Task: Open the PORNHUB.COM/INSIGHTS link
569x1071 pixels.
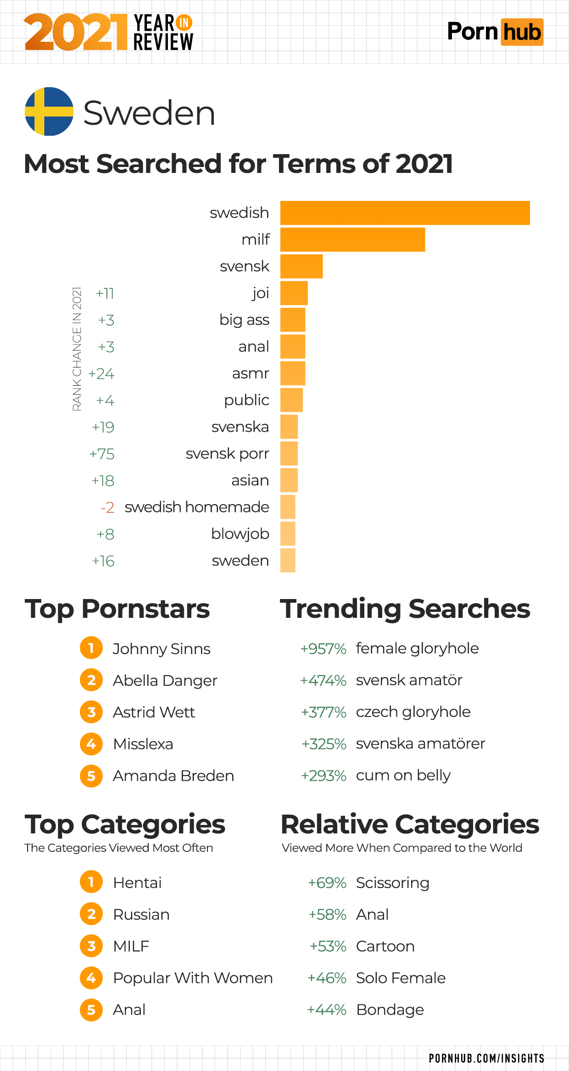Action: pos(486,1058)
